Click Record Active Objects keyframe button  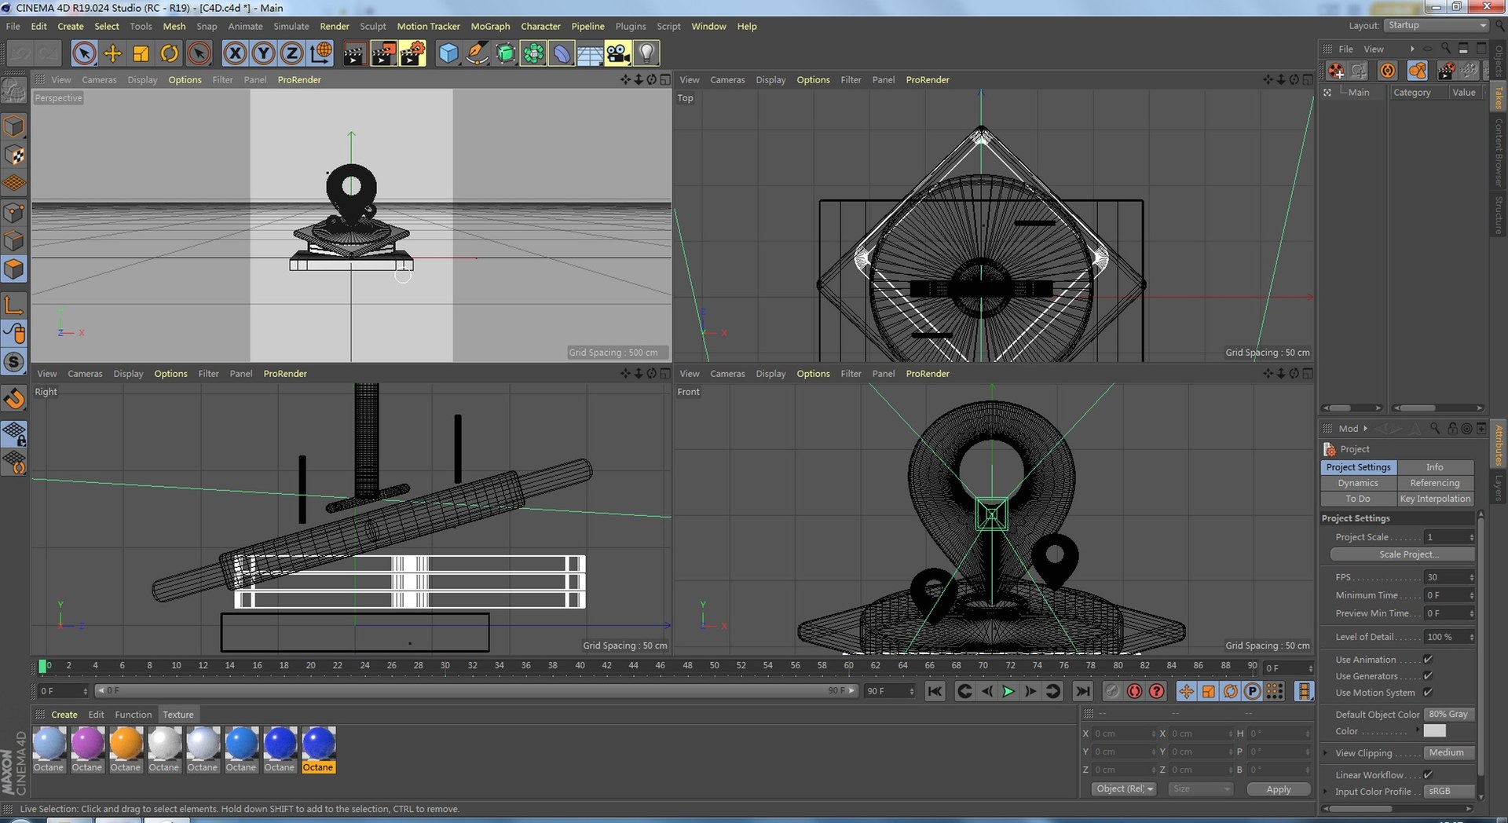tap(1112, 691)
